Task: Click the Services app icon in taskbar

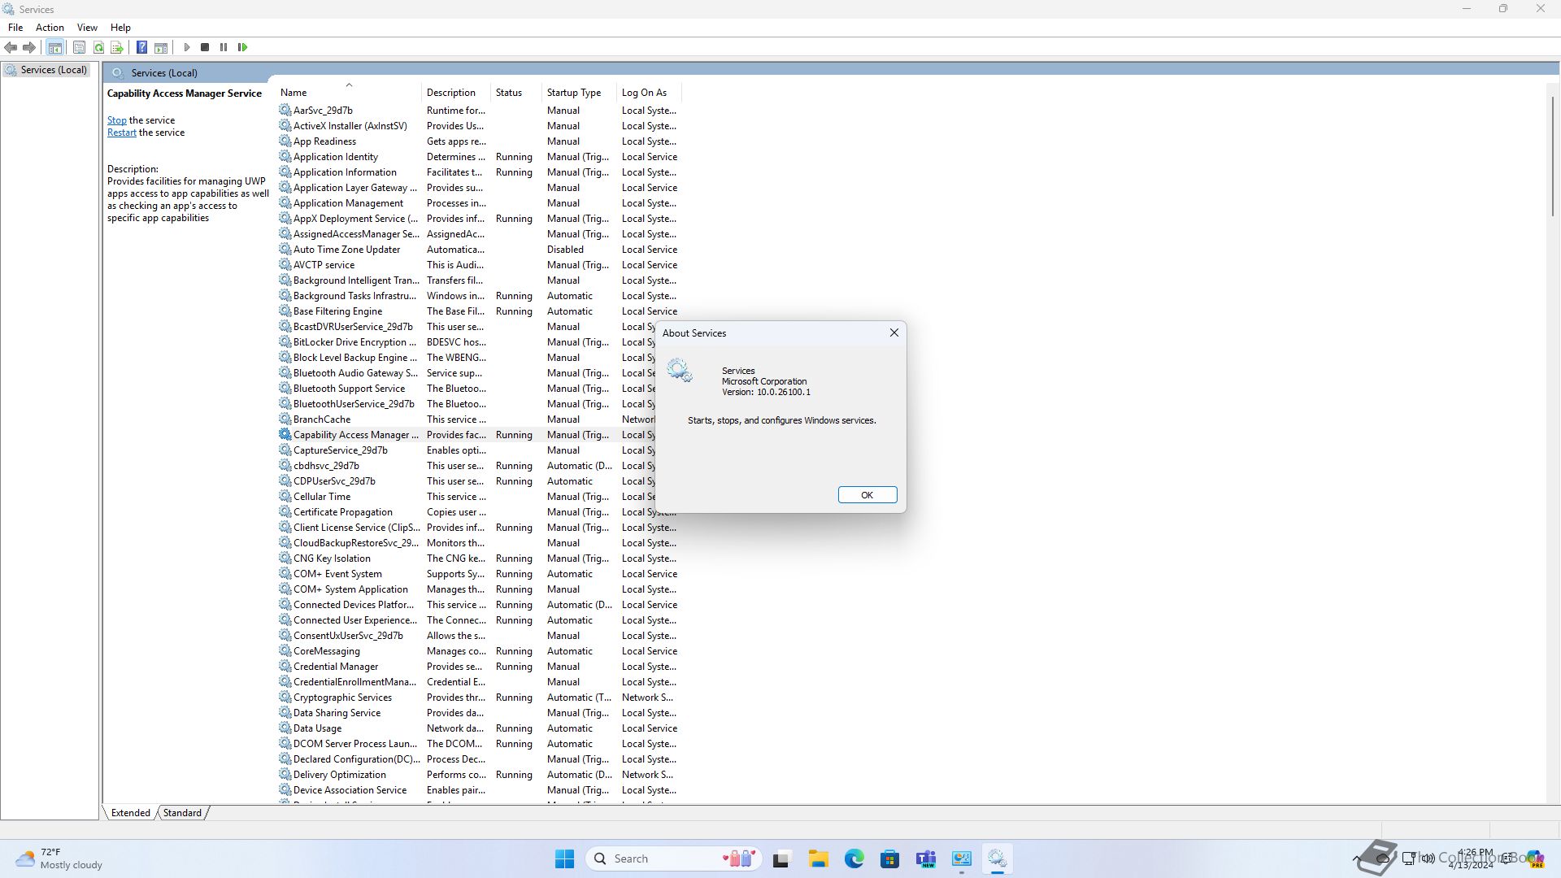Action: pos(997,858)
